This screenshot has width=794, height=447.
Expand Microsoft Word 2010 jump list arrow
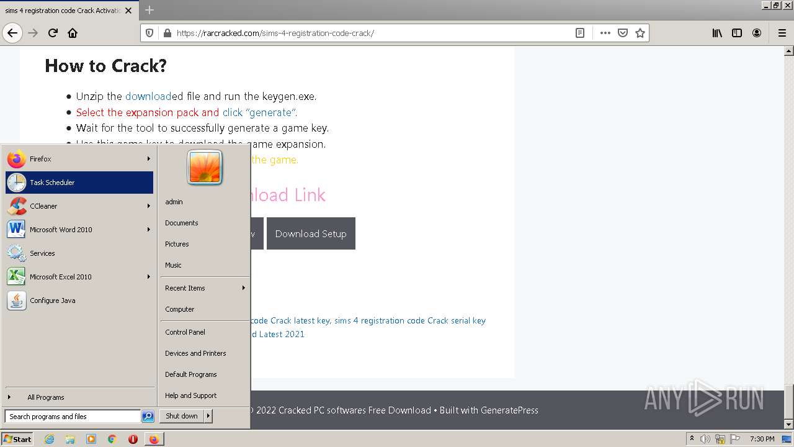coord(149,230)
